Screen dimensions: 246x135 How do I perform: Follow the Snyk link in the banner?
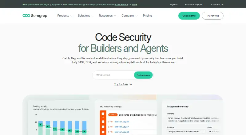[134, 4]
